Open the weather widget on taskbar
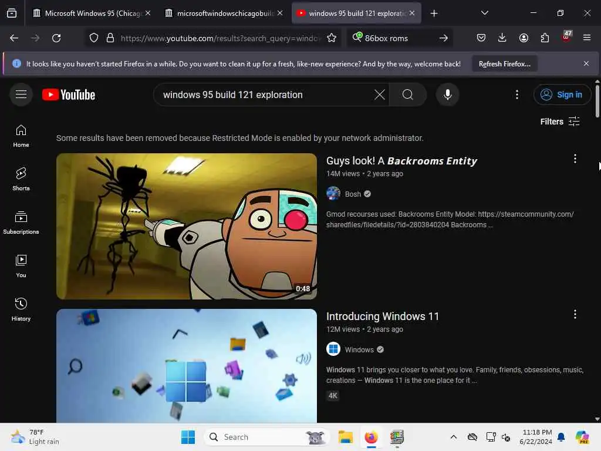This screenshot has width=601, height=451. (x=35, y=437)
